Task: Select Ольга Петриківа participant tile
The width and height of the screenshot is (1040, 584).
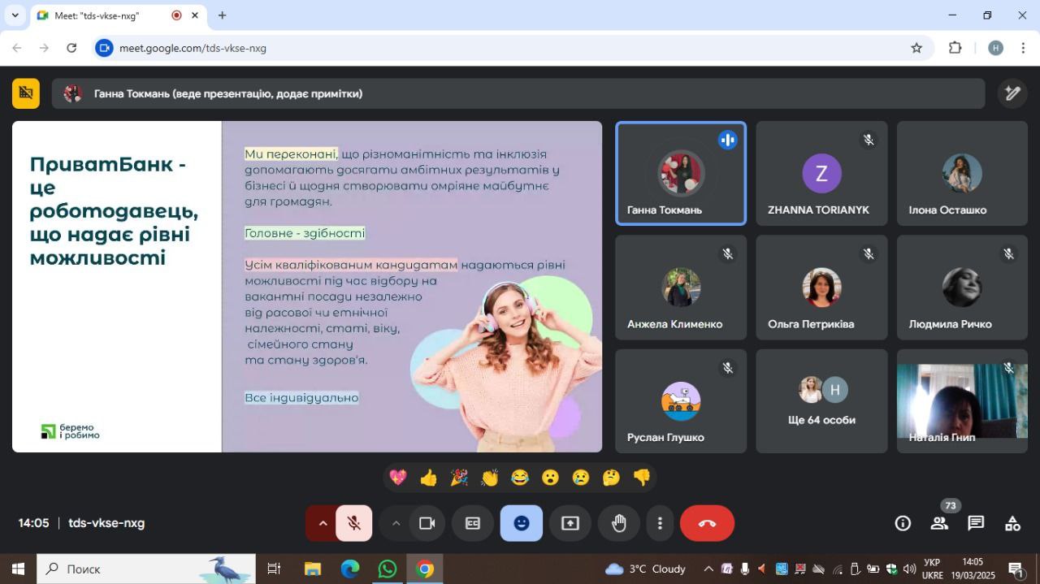Action: point(821,287)
